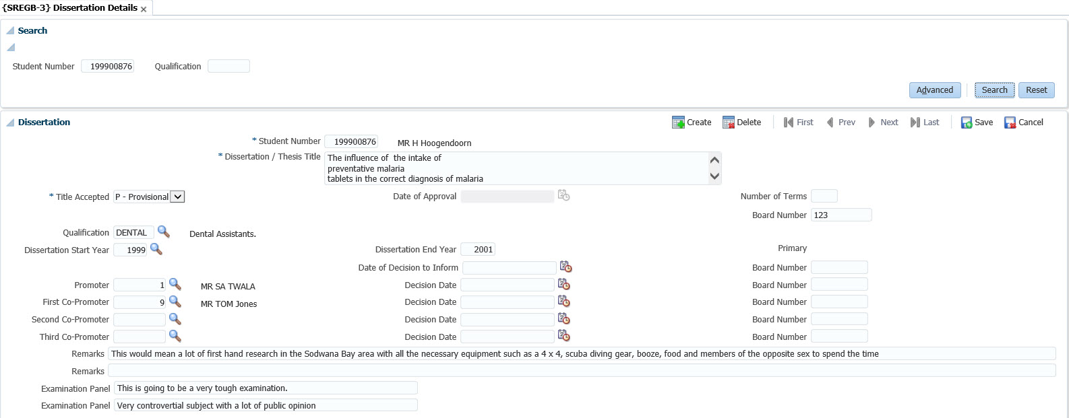The height and width of the screenshot is (418, 1069).
Task: Open calendar for Date of Decision to Inform
Action: tap(566, 267)
